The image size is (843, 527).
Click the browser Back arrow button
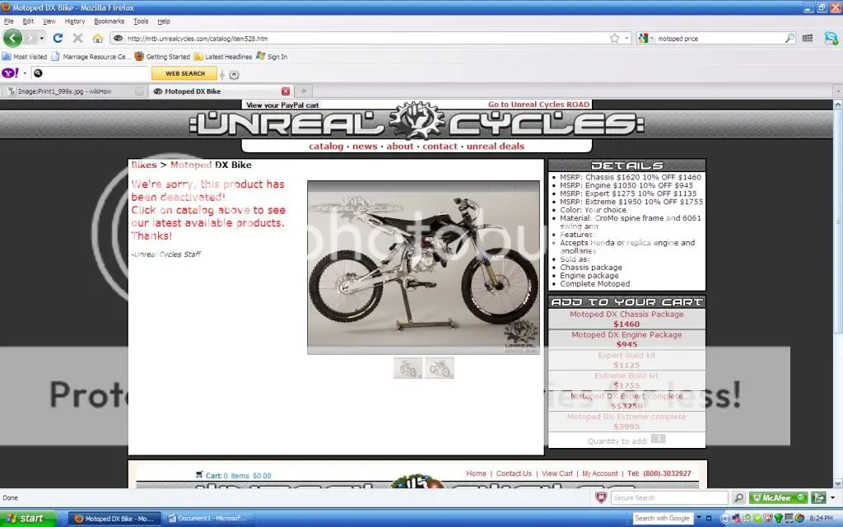tap(12, 38)
